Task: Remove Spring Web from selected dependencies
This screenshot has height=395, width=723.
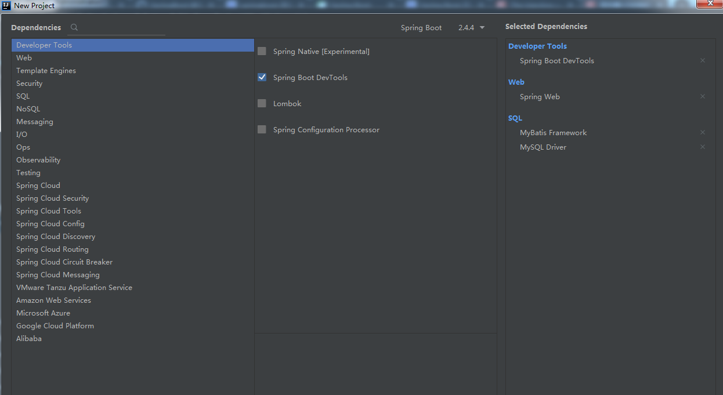Action: tap(703, 96)
